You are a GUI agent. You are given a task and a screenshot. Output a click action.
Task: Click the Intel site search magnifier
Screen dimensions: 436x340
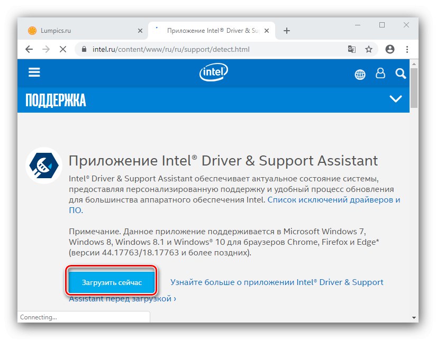coord(400,73)
